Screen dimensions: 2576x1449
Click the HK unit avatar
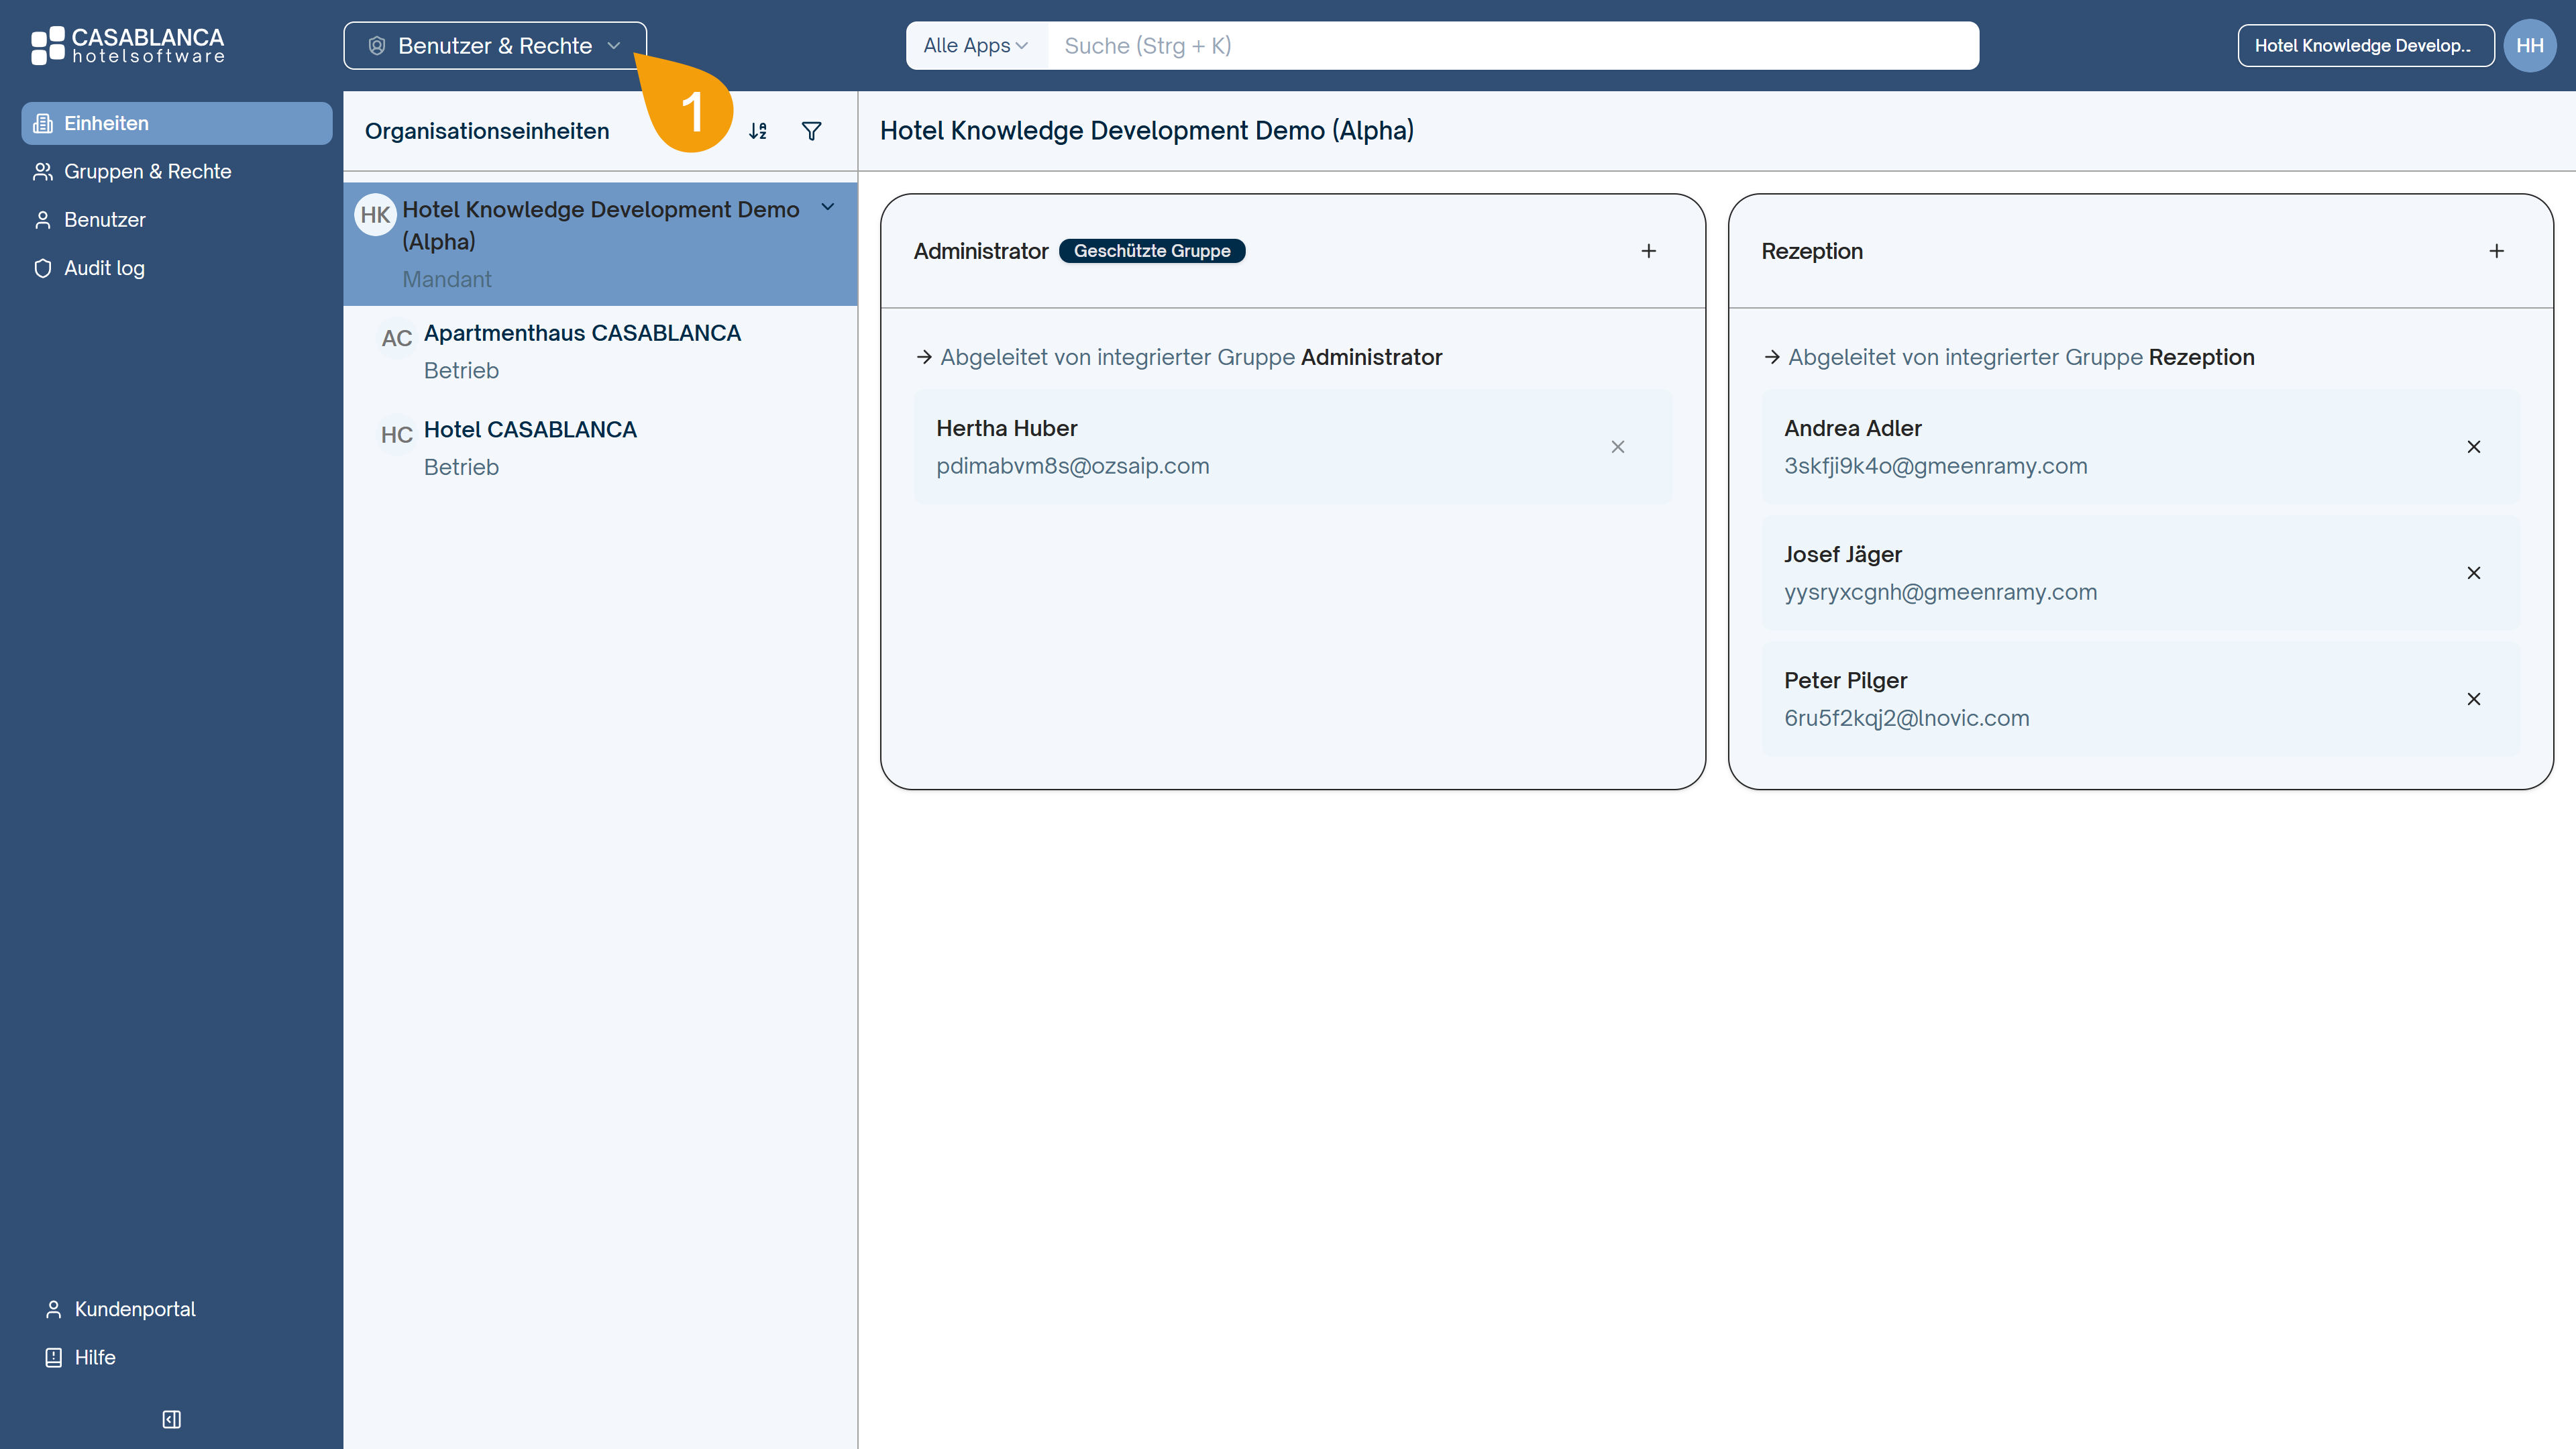click(x=376, y=215)
